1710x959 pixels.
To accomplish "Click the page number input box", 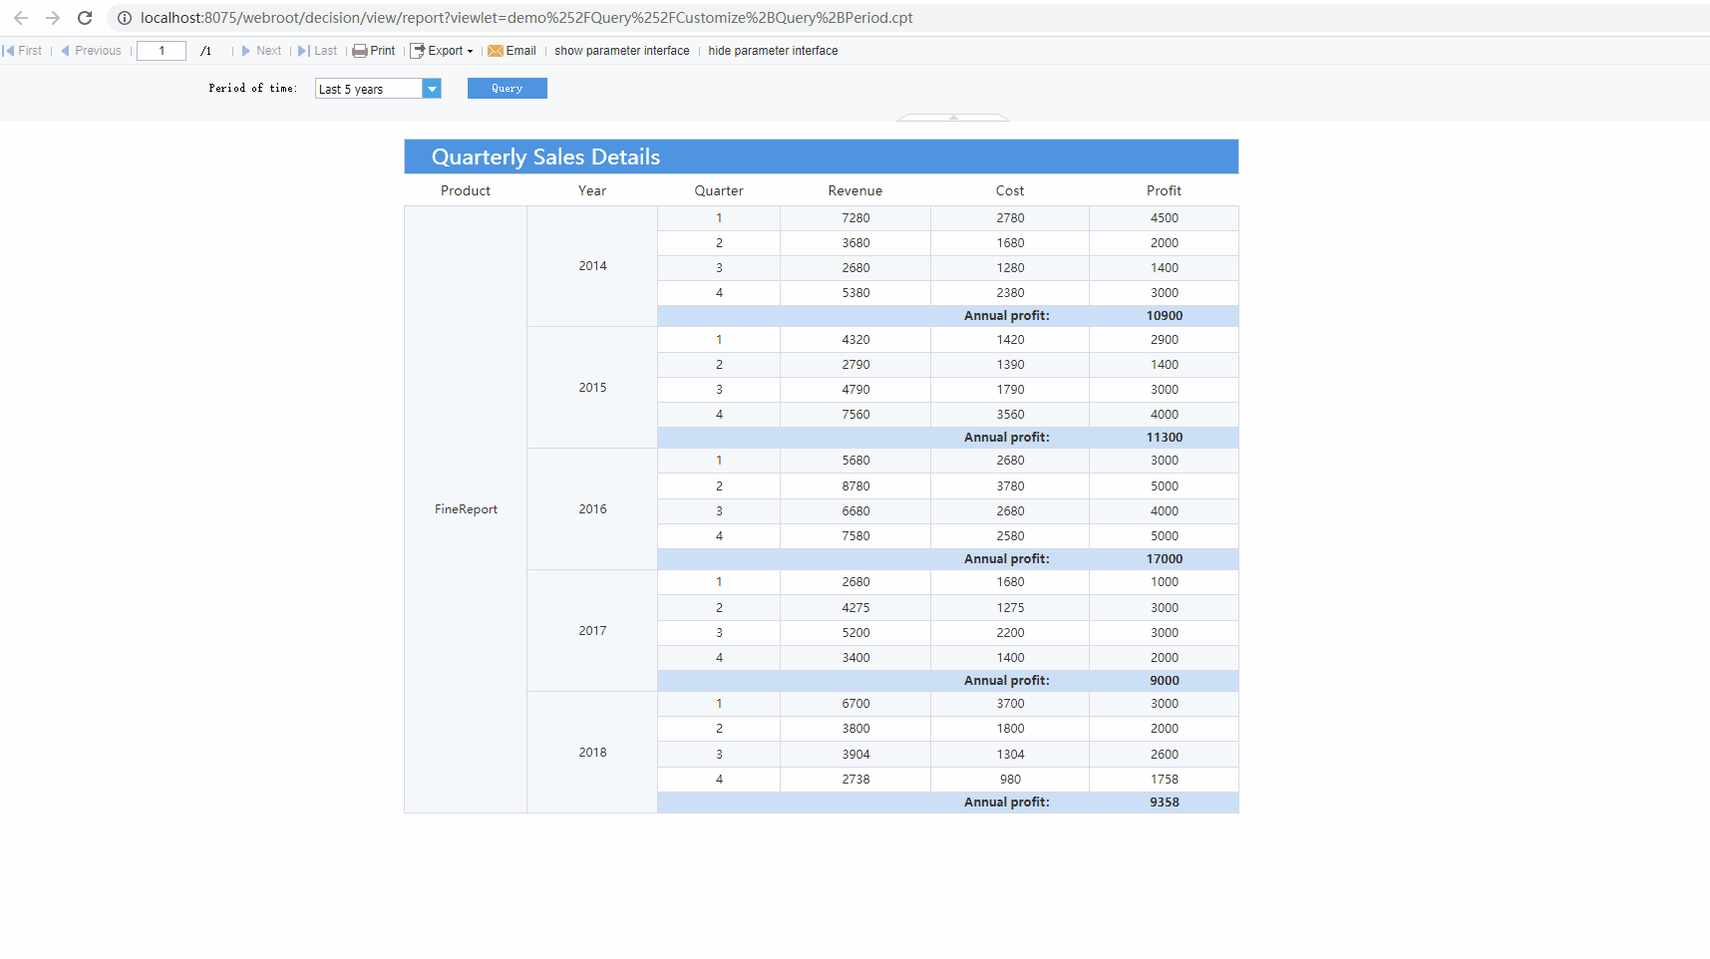I will [x=162, y=51].
